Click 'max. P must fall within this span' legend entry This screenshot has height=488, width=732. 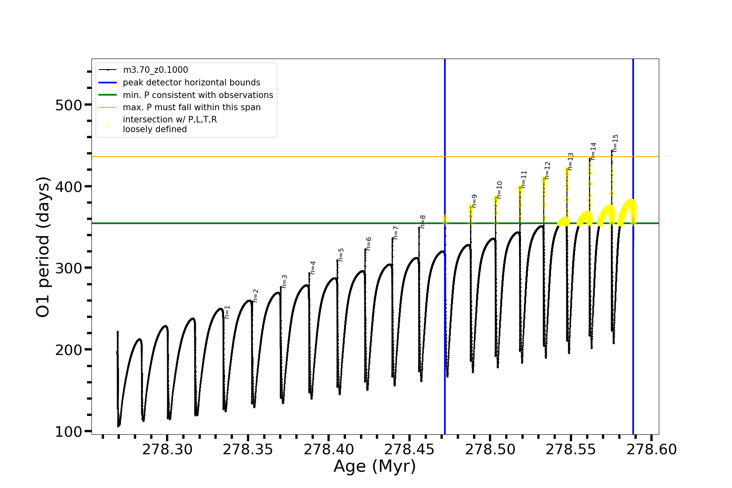pos(192,107)
